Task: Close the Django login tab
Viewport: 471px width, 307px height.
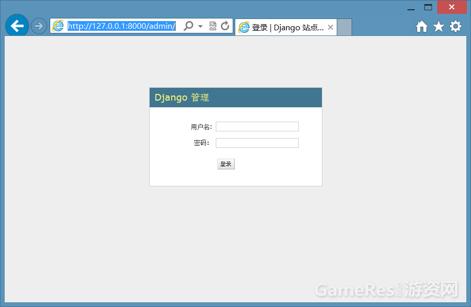Action: pos(331,27)
